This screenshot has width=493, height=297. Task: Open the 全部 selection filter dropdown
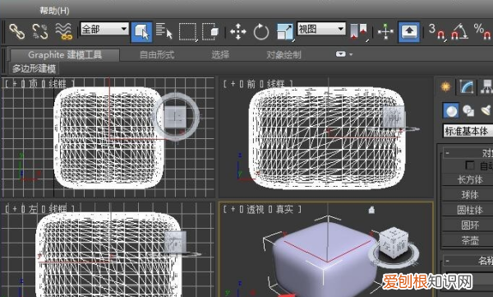pos(104,29)
